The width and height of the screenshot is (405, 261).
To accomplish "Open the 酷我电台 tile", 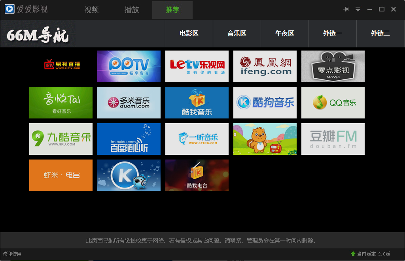I will tap(197, 175).
